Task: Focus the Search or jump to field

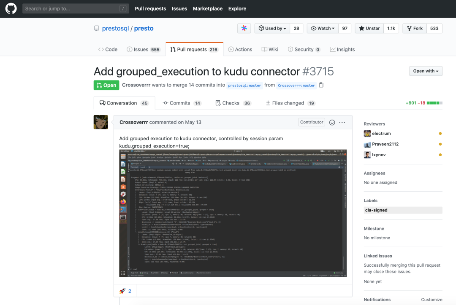Action: tap(76, 9)
